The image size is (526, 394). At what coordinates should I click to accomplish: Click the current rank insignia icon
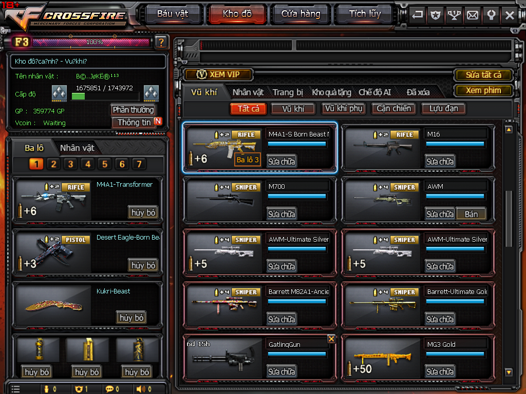(60, 93)
